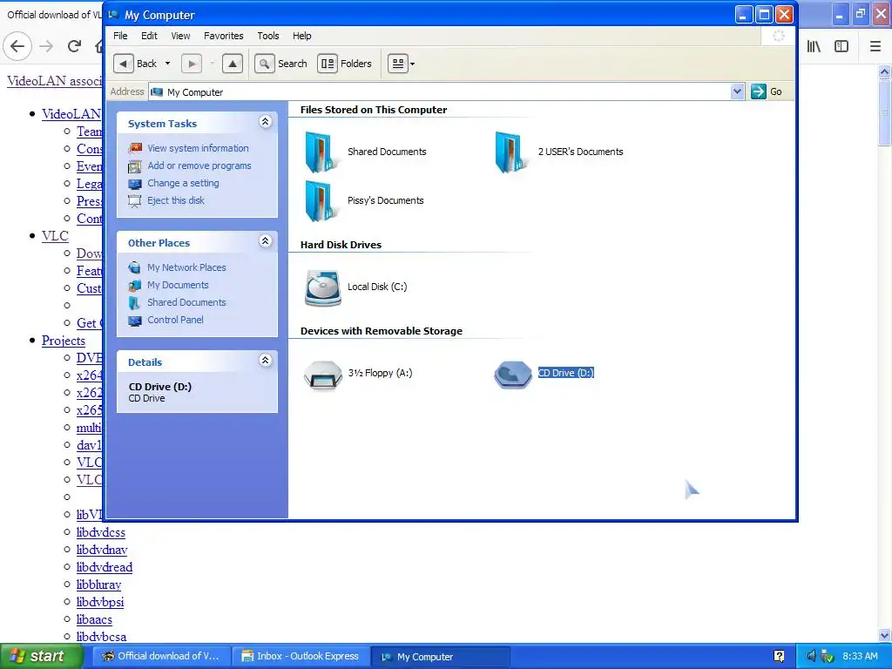
Task: Toggle the browser sidebar icon
Action: [841, 46]
